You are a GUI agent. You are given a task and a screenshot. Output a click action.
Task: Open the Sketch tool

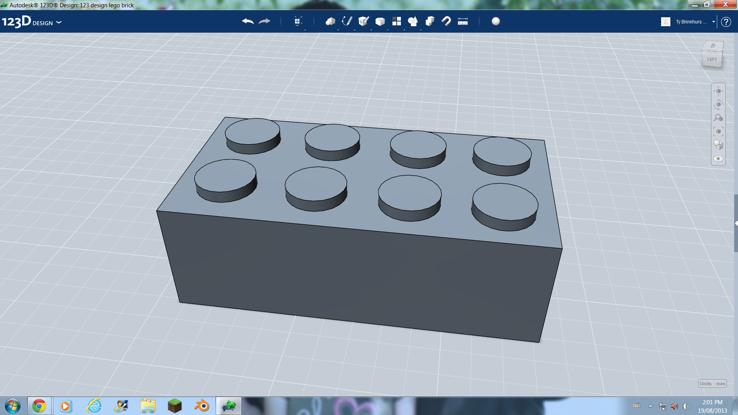pyautogui.click(x=346, y=22)
